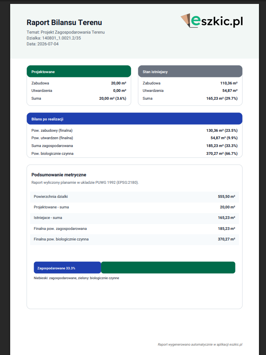Image resolution: width=266 pixels, height=355 pixels.
Task: Click the value '555,50 m²'
Action: (x=226, y=197)
